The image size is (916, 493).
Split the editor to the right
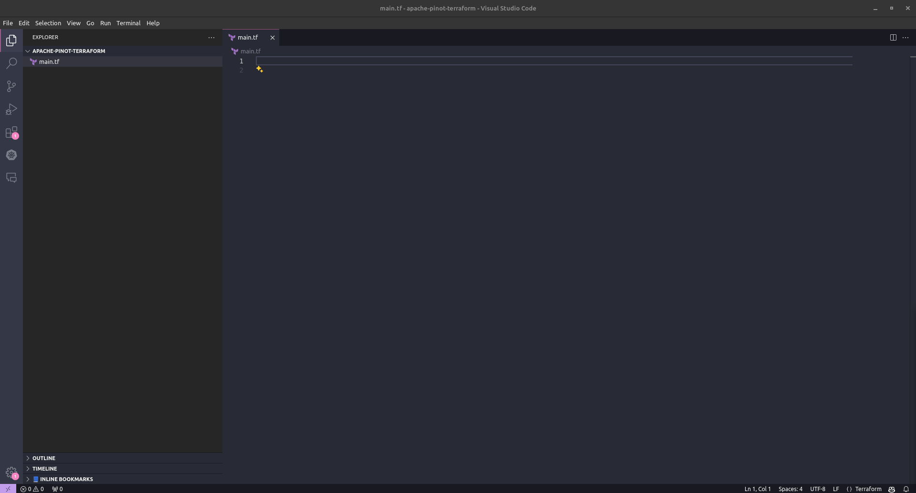893,37
